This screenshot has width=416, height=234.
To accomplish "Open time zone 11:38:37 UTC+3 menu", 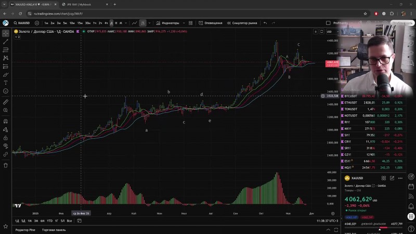I will pyautogui.click(x=328, y=220).
